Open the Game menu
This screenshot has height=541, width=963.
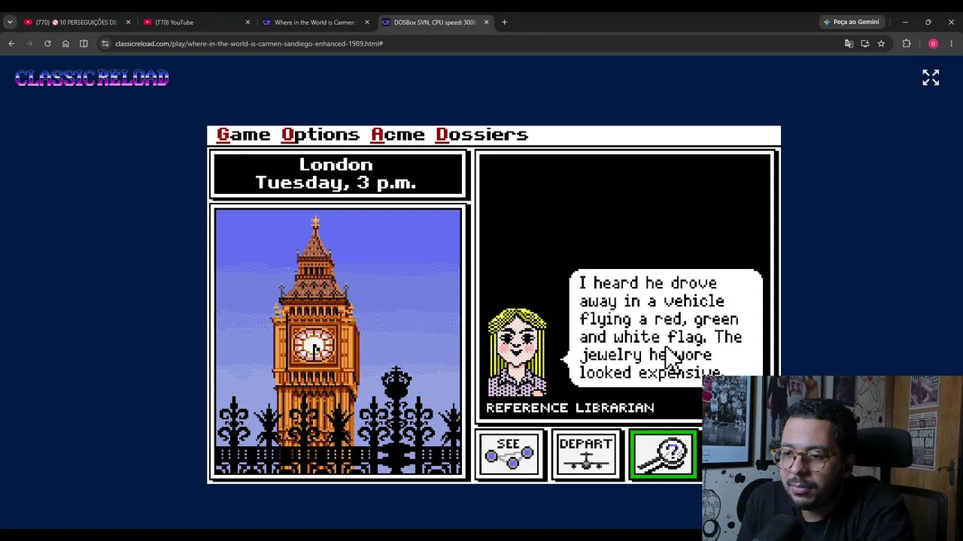(243, 134)
